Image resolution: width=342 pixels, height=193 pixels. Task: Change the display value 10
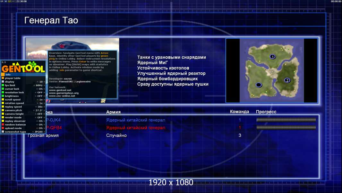41,82
